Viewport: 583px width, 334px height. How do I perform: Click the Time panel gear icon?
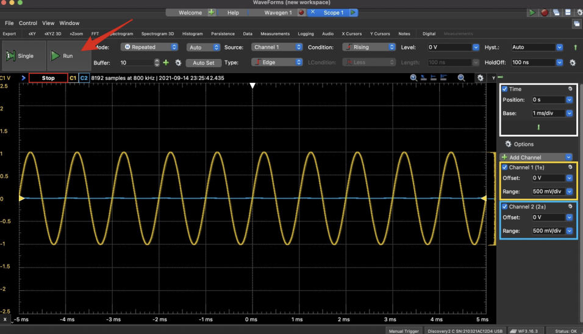pyautogui.click(x=570, y=89)
